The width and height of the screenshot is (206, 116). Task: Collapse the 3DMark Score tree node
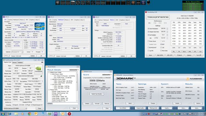49,72
